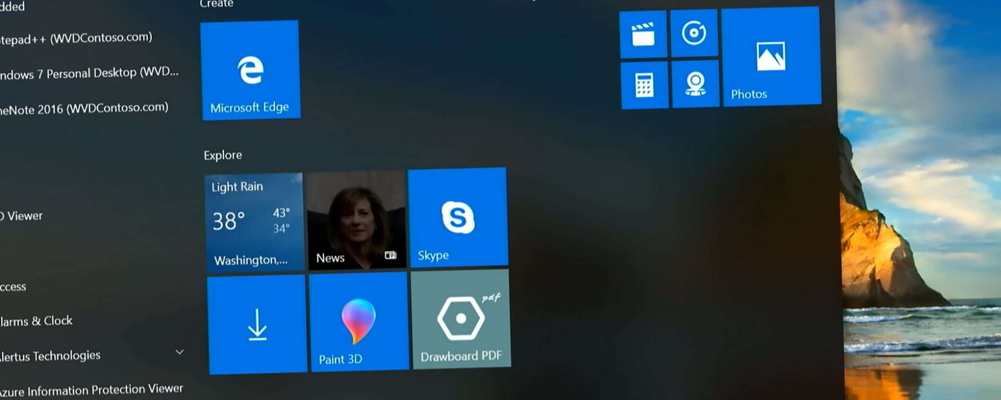
Task: Open the Maps pin tile
Action: point(696,83)
